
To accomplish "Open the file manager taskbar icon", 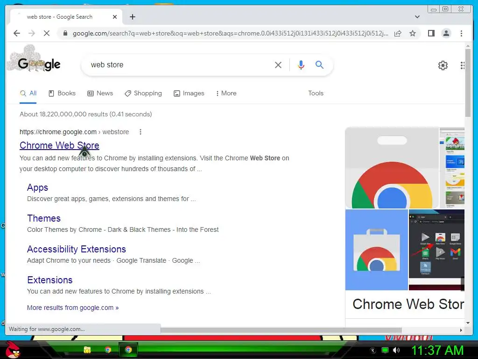I will [87, 350].
